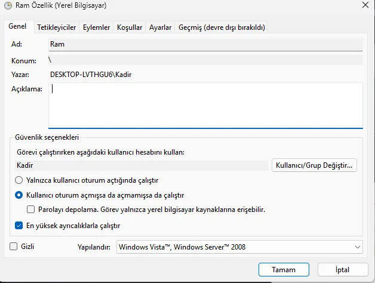Open the Tetikleyiciler tab
The height and width of the screenshot is (283, 375).
57,27
